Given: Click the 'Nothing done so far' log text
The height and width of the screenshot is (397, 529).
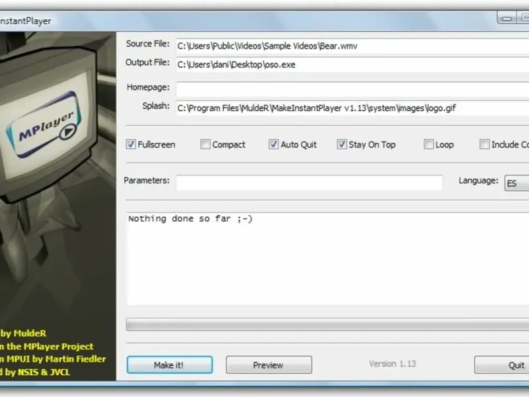Looking at the screenshot, I should (190, 219).
